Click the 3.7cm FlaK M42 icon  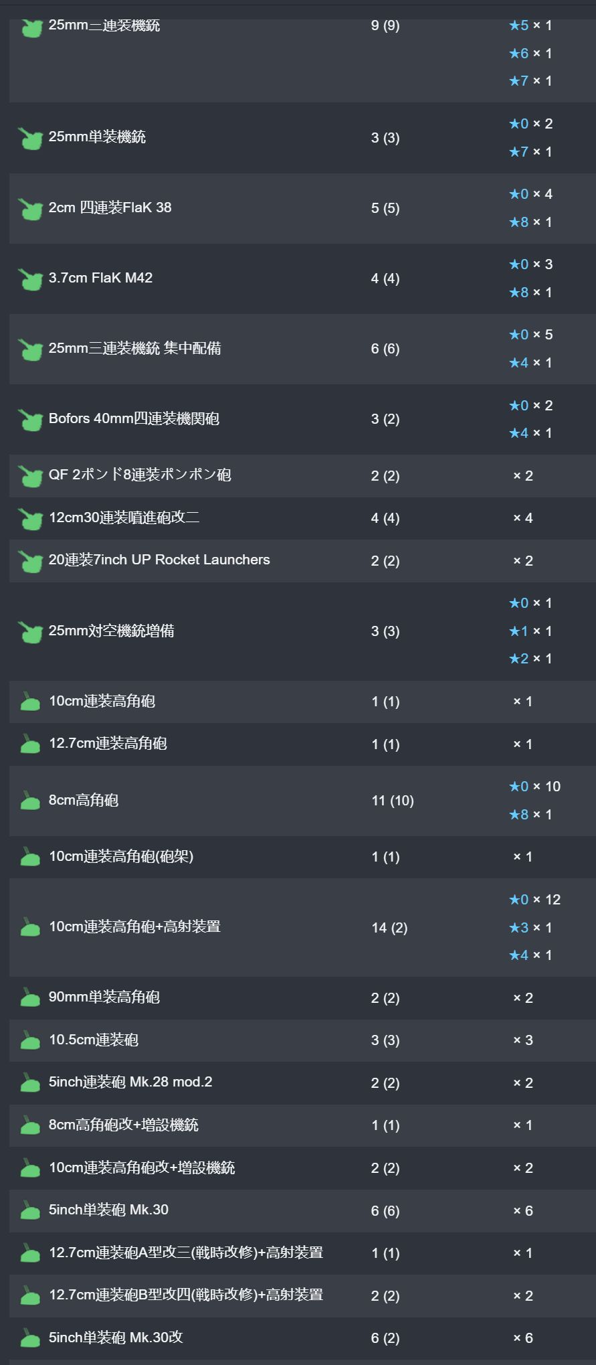coord(30,278)
